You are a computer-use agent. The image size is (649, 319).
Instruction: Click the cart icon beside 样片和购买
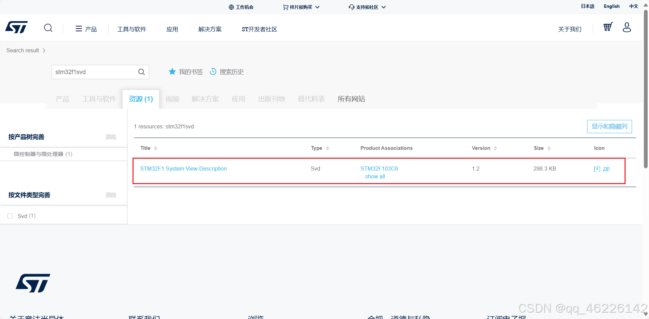[x=286, y=7]
